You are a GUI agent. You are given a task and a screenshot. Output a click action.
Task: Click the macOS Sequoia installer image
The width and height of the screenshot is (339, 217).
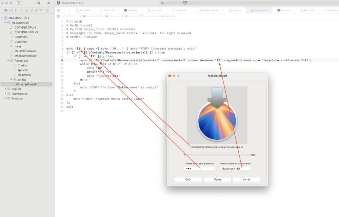click(217, 115)
